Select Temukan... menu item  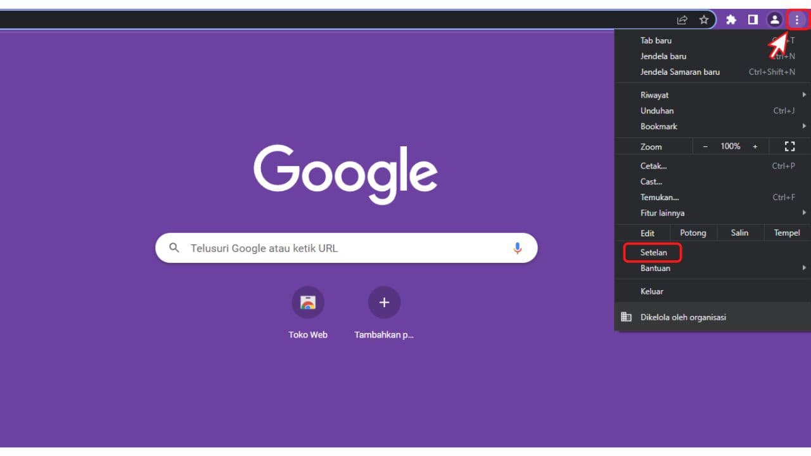point(713,197)
